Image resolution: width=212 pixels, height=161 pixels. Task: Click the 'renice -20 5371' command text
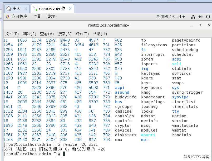click(x=80, y=144)
